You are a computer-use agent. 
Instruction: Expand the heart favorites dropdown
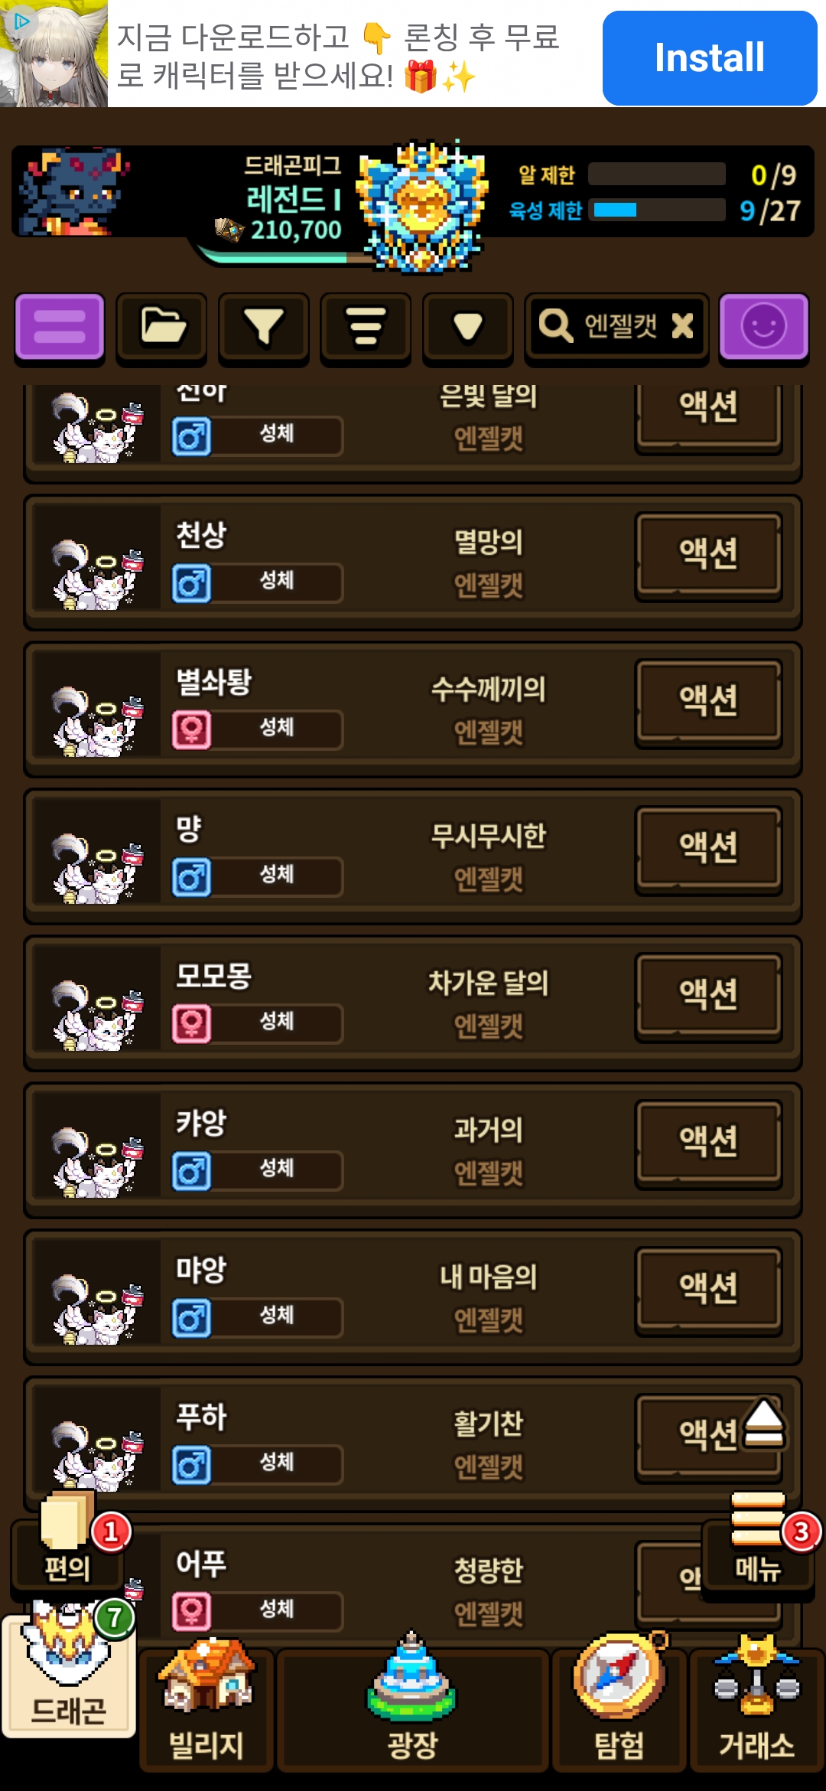468,327
